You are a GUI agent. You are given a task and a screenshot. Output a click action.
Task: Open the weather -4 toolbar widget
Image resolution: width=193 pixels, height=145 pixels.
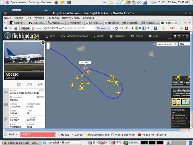point(129,28)
